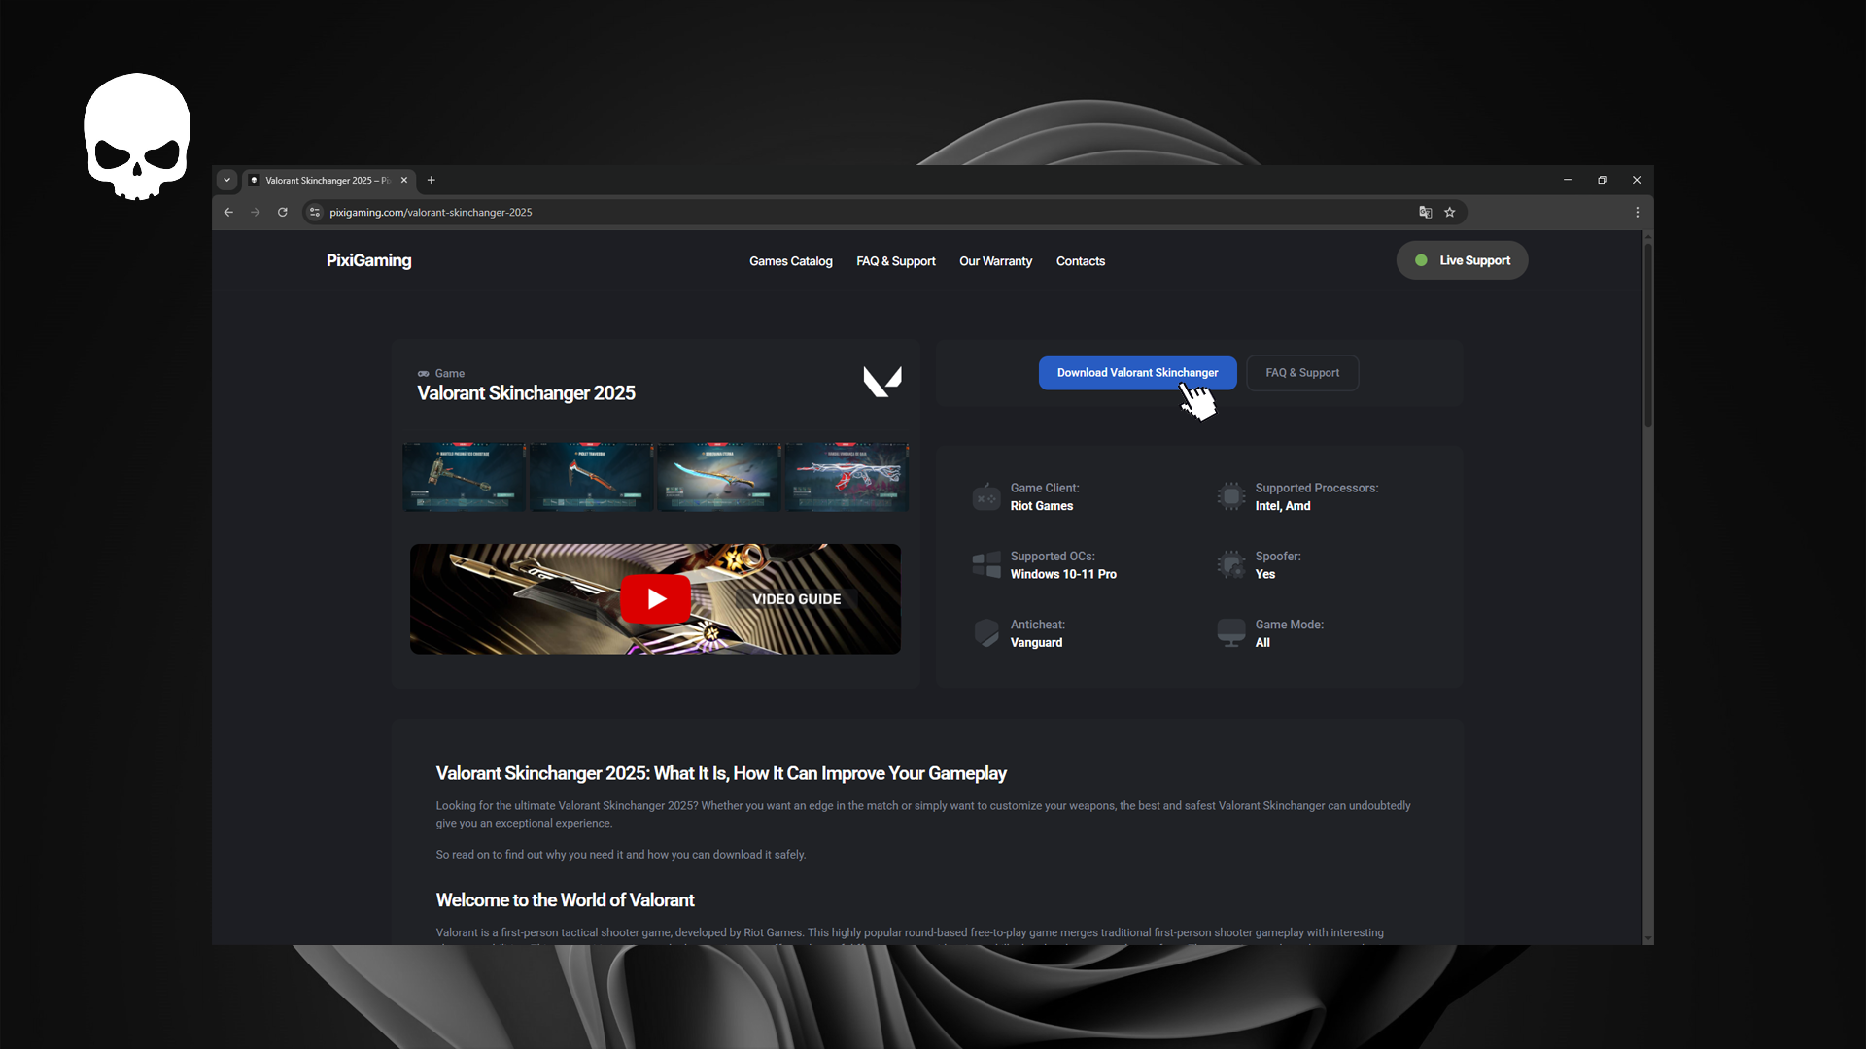
Task: Restore down the browser window
Action: pyautogui.click(x=1602, y=180)
